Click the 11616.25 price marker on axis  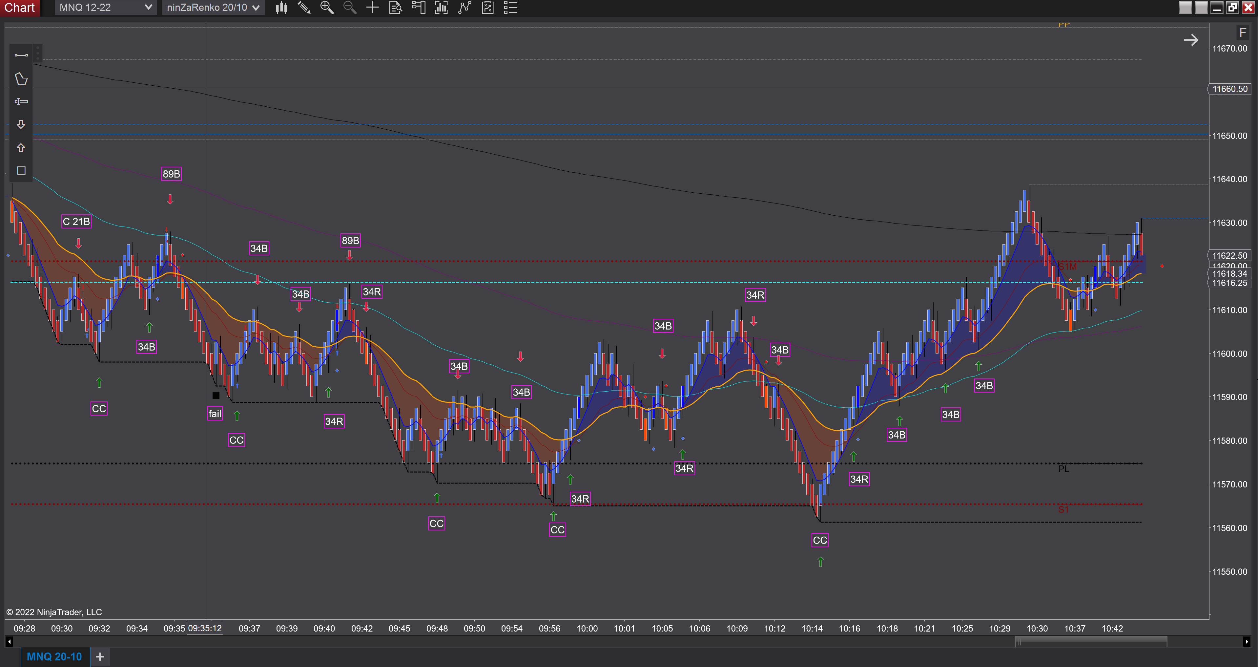[1230, 283]
